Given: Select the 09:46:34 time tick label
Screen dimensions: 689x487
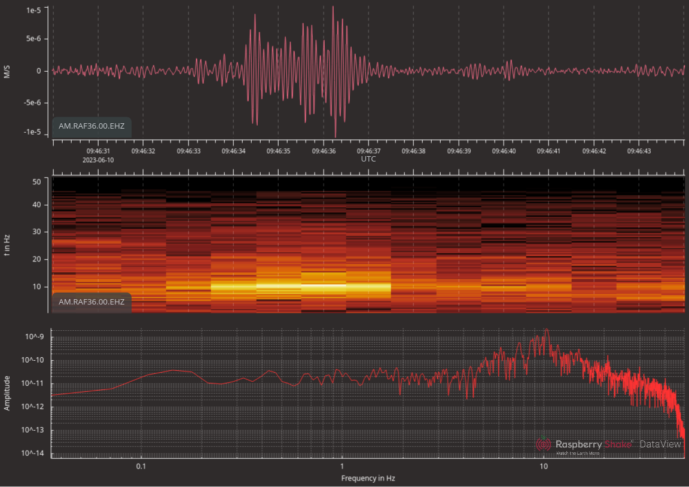Looking at the screenshot, I should (233, 151).
